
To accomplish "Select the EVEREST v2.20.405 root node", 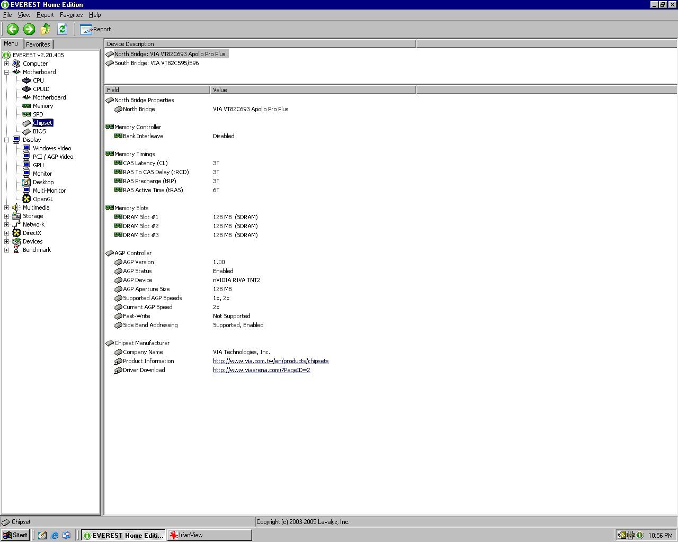I will [38, 55].
